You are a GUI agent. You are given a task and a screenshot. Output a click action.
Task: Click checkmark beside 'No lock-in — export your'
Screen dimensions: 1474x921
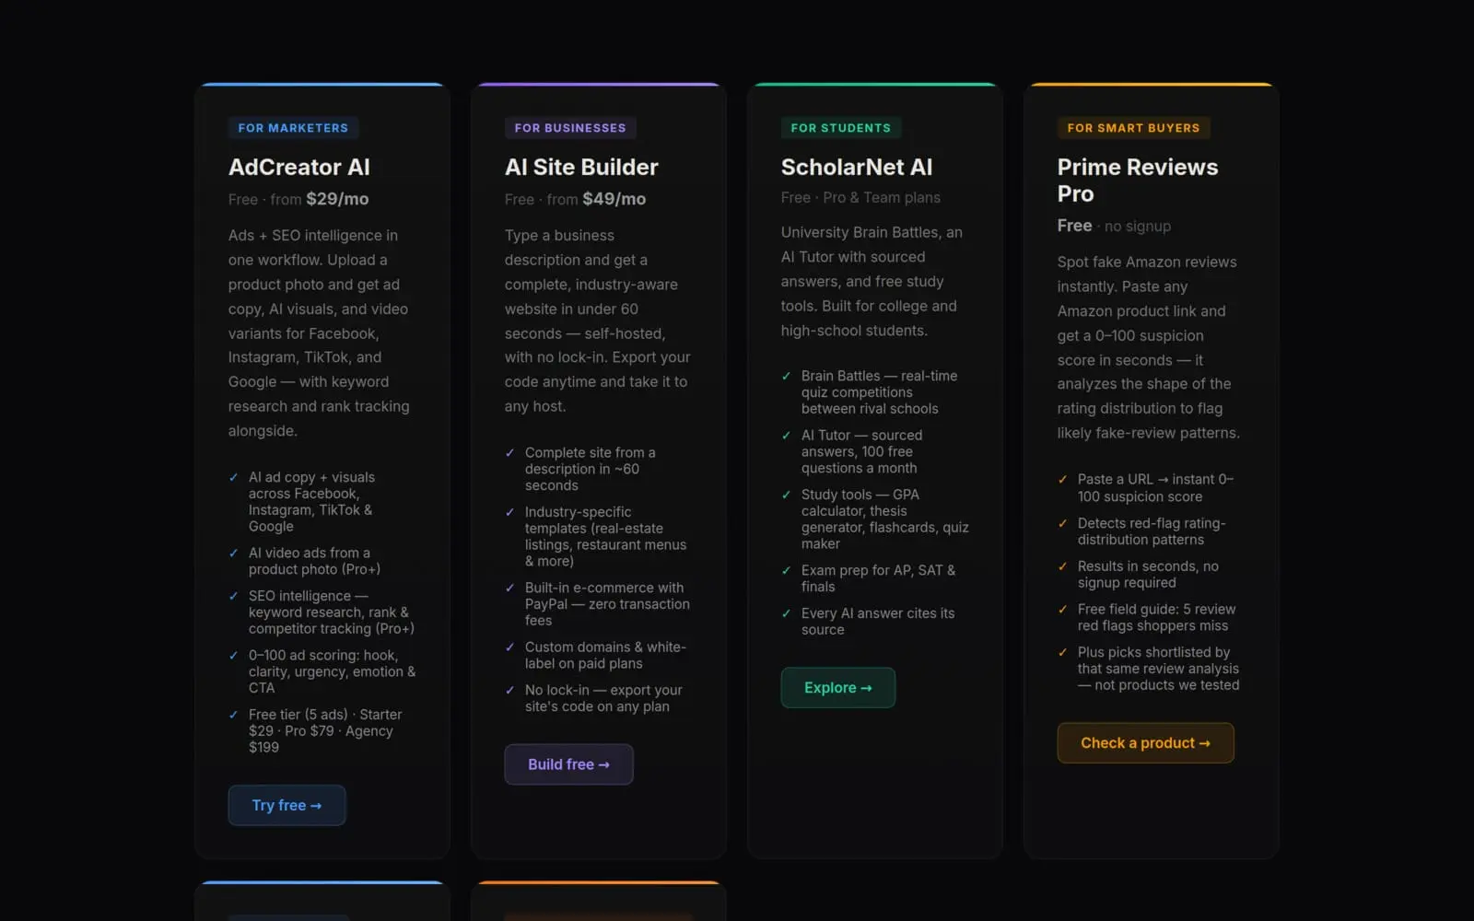coord(510,690)
